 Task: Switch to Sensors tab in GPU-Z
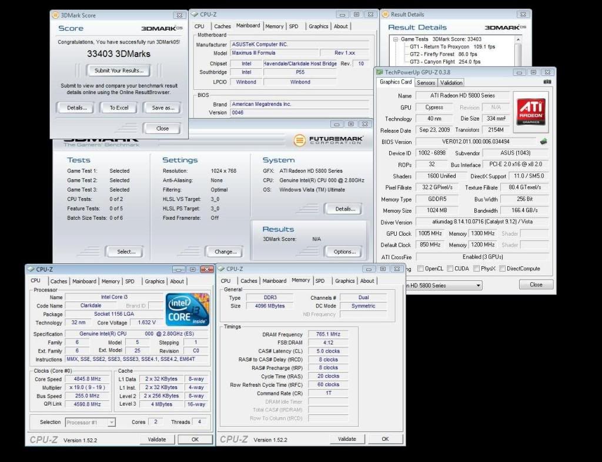click(426, 82)
